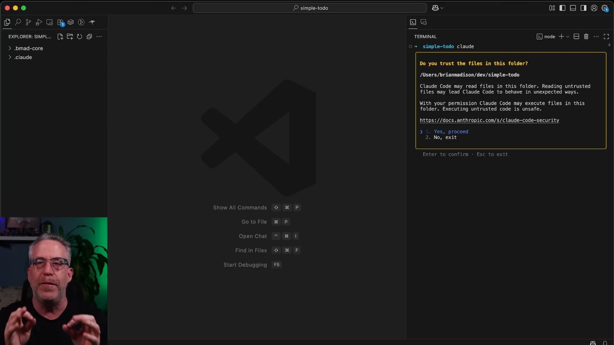
Task: Split the terminal pane
Action: click(576, 37)
